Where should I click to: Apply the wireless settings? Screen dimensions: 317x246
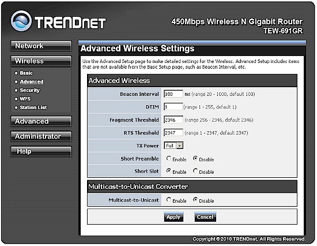click(x=173, y=217)
